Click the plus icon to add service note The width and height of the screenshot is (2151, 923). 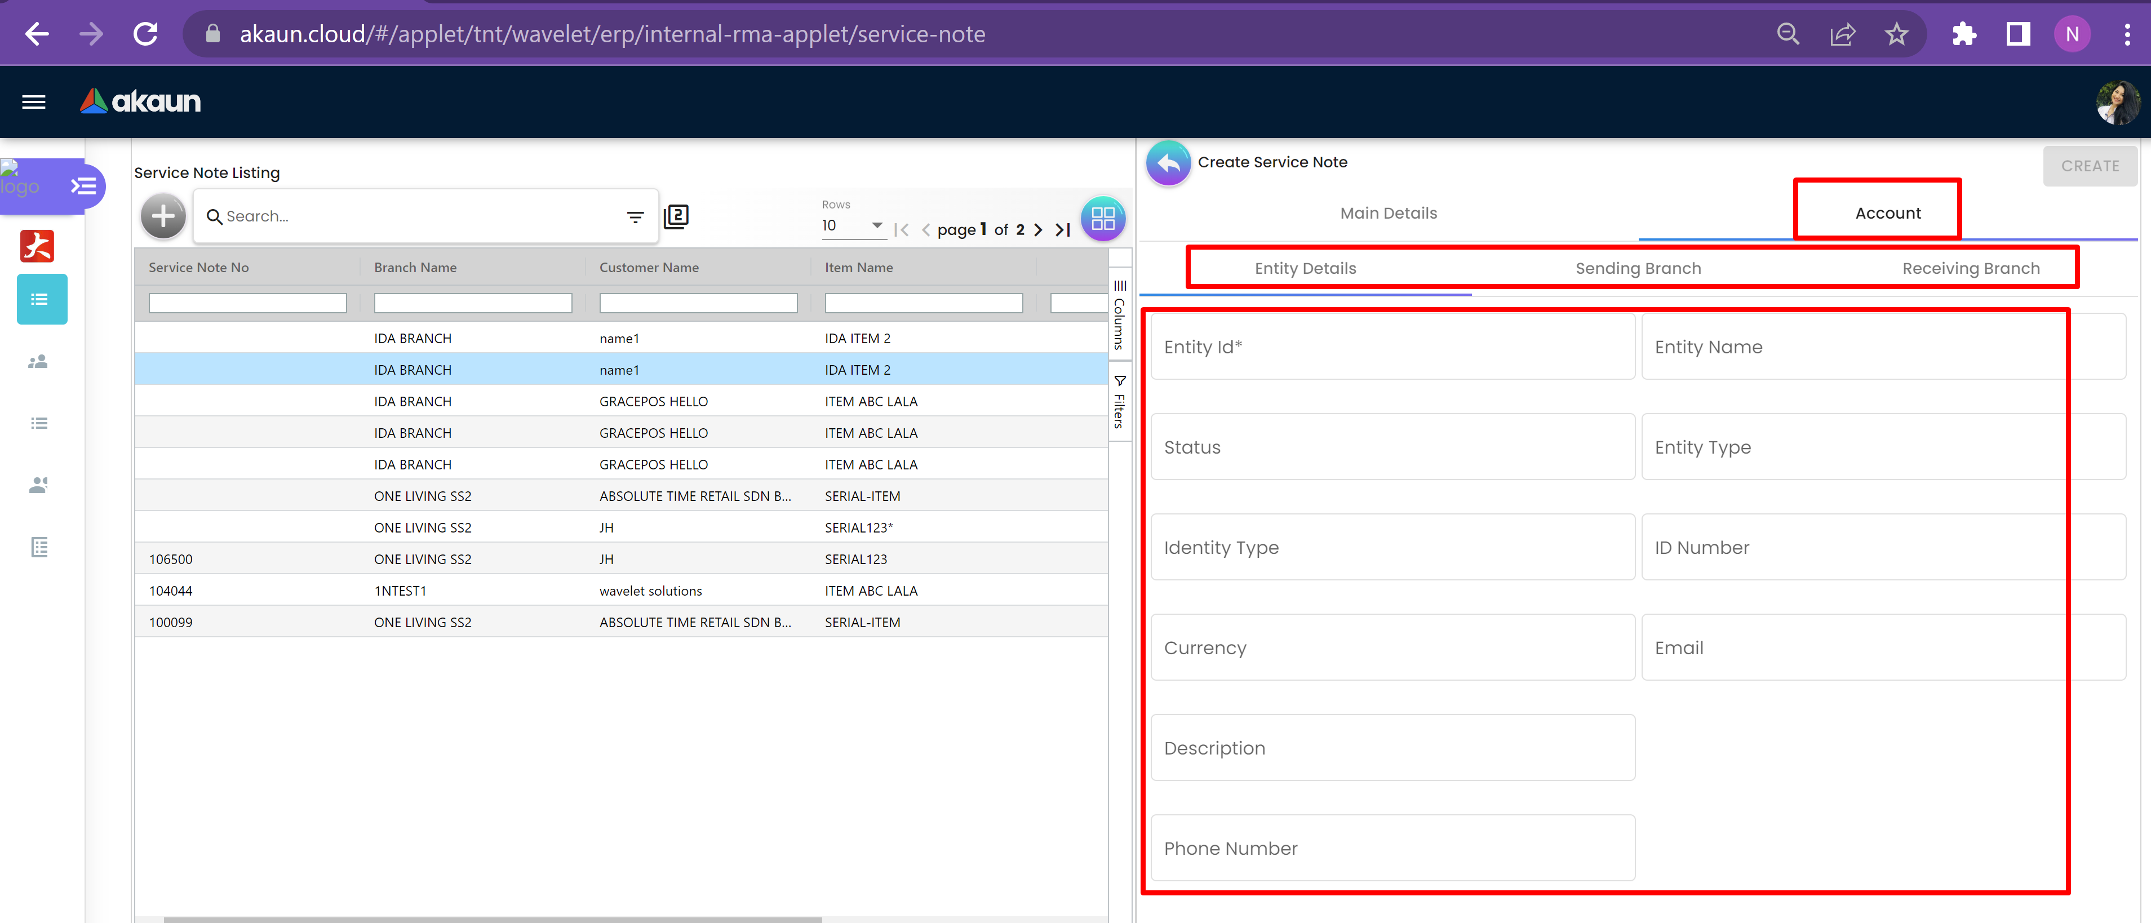click(163, 216)
